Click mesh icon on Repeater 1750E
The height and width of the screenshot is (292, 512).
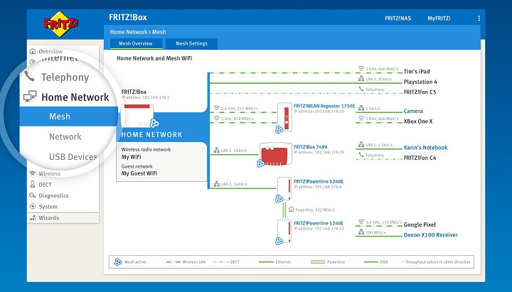(279, 129)
